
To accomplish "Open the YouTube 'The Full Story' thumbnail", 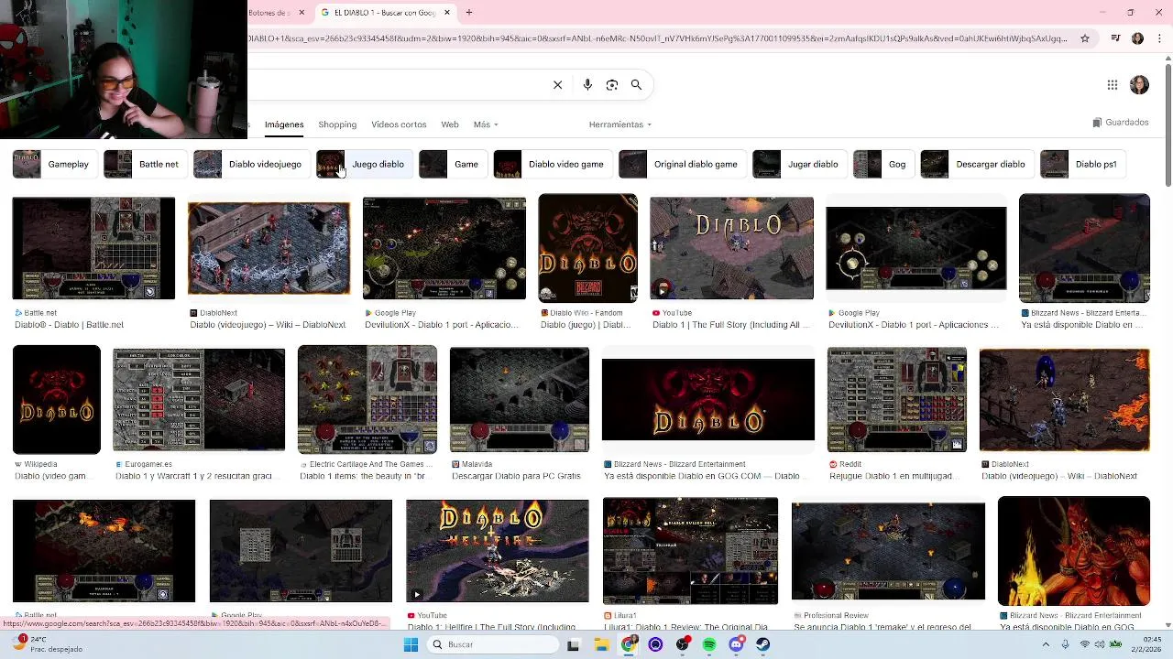I will (x=731, y=248).
